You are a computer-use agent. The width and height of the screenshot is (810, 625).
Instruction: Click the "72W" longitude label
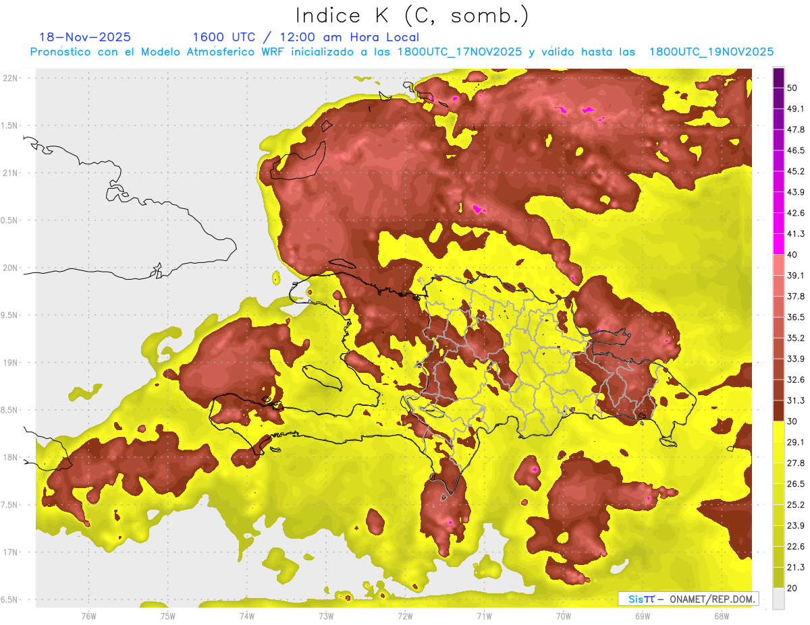coord(405,616)
